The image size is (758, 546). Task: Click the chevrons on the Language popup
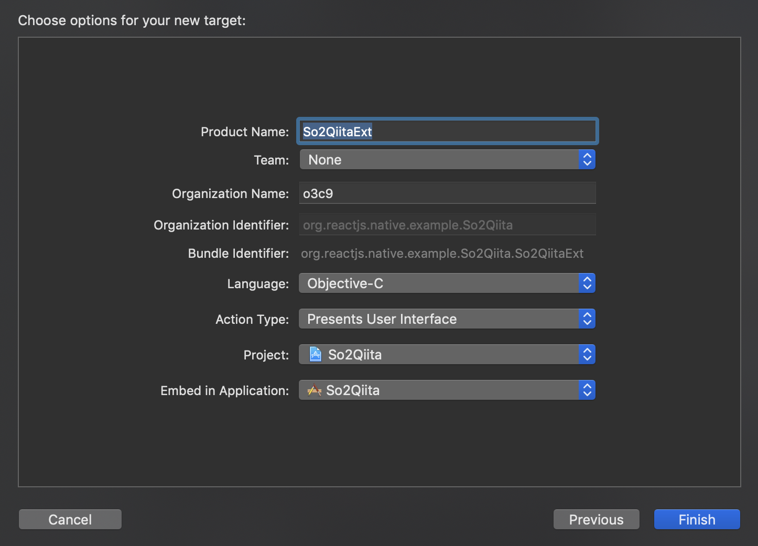tap(587, 283)
